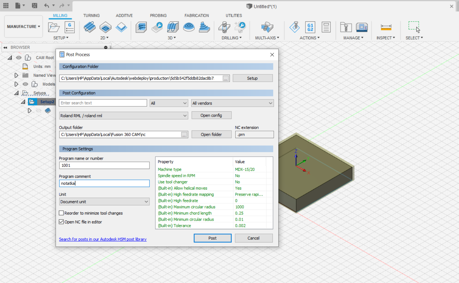Expand the Models tree node
This screenshot has height=283, width=459.
tap(16, 84)
